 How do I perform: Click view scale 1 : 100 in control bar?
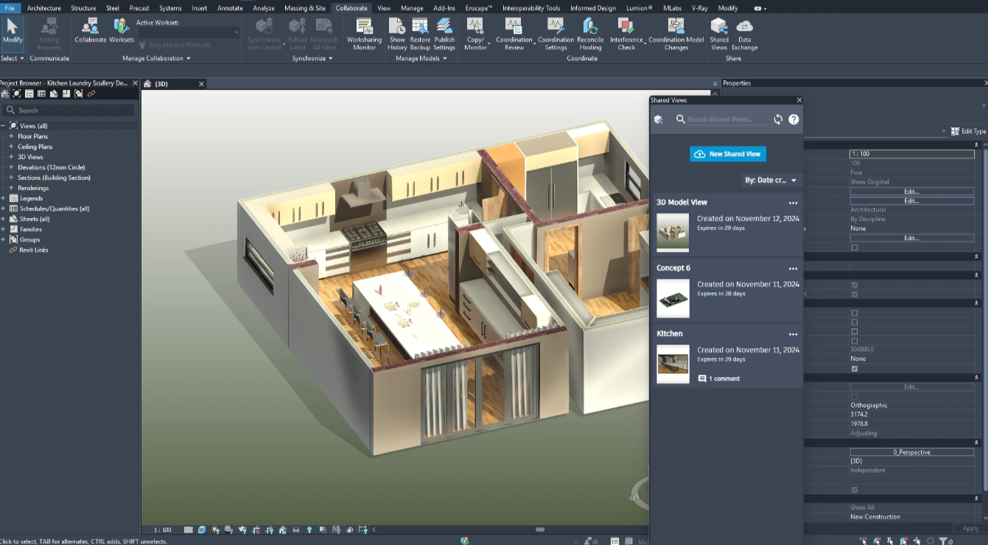tap(162, 530)
